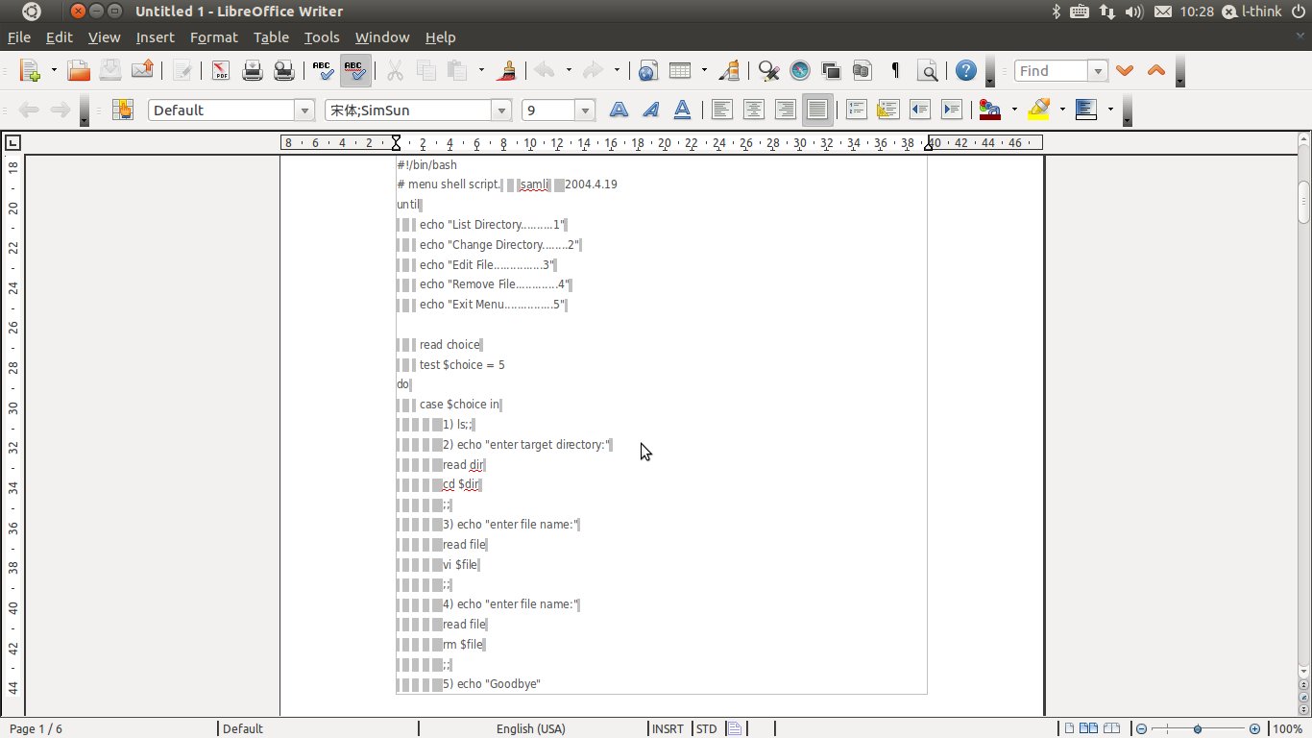Toggle justified alignment
The width and height of the screenshot is (1312, 738).
click(817, 110)
